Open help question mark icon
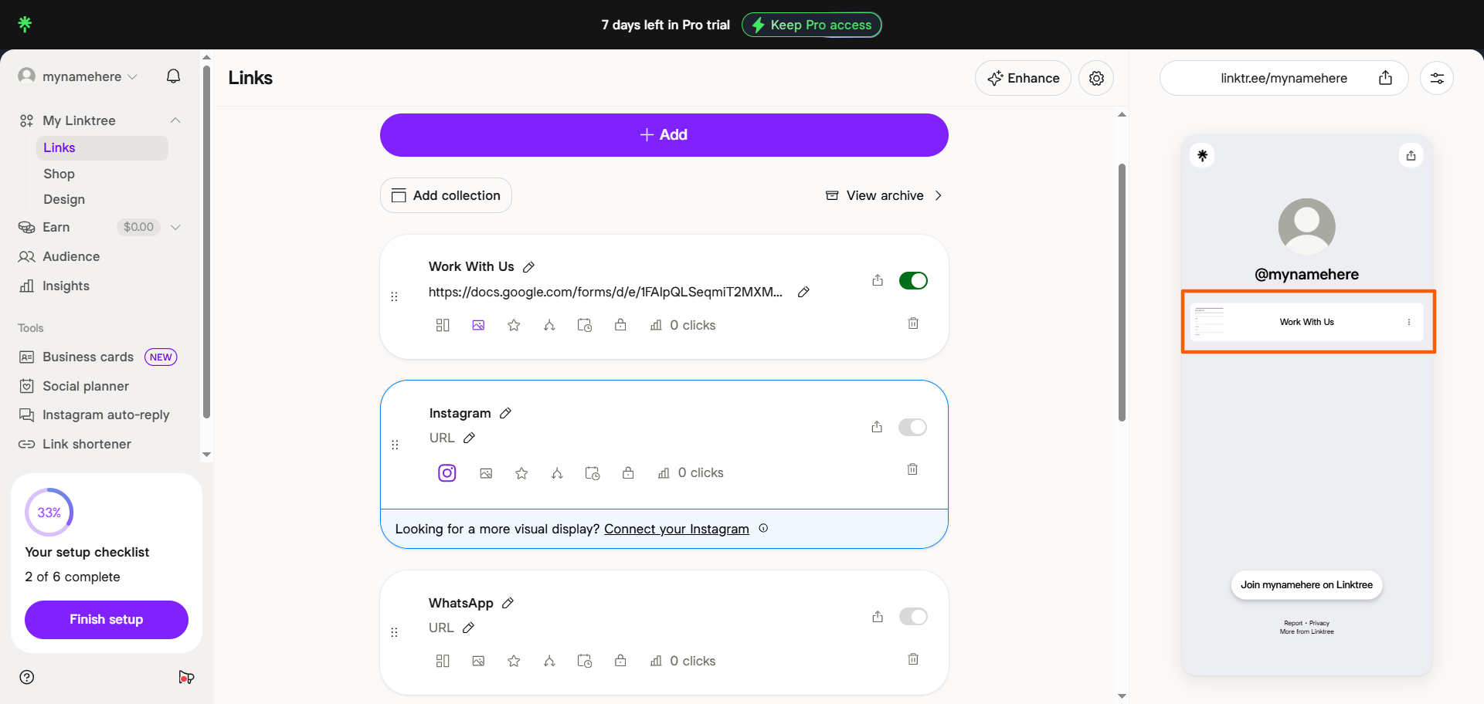 point(27,677)
